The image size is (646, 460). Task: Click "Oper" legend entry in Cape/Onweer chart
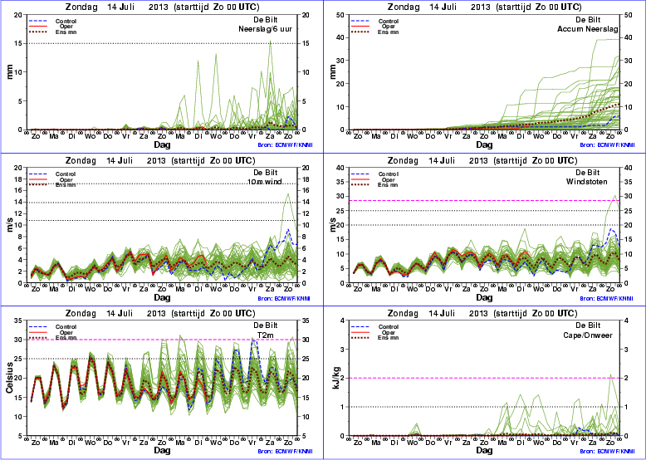[x=389, y=332]
